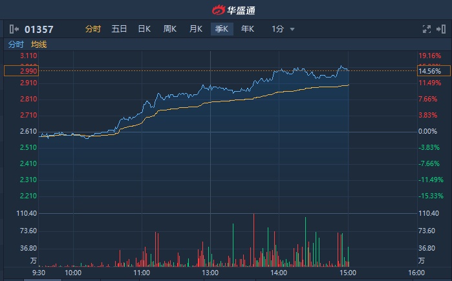Open the 日K daily candlestick view

pos(144,29)
